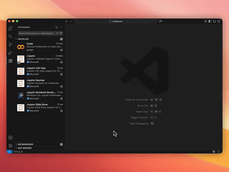Click the Colab logo thumbnail
The height and width of the screenshot is (172, 229).
[21, 47]
